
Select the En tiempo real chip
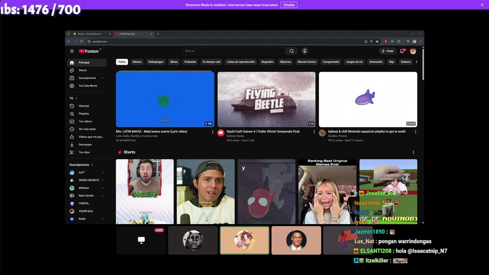coord(211,62)
